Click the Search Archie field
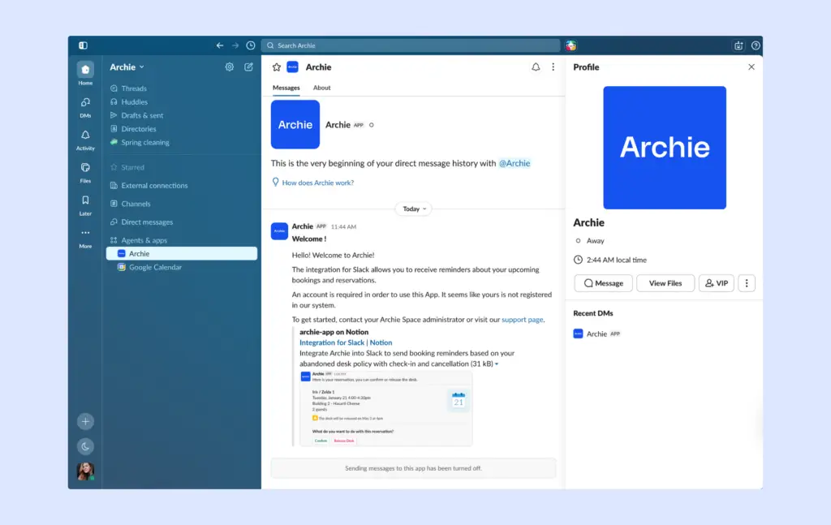 point(411,45)
